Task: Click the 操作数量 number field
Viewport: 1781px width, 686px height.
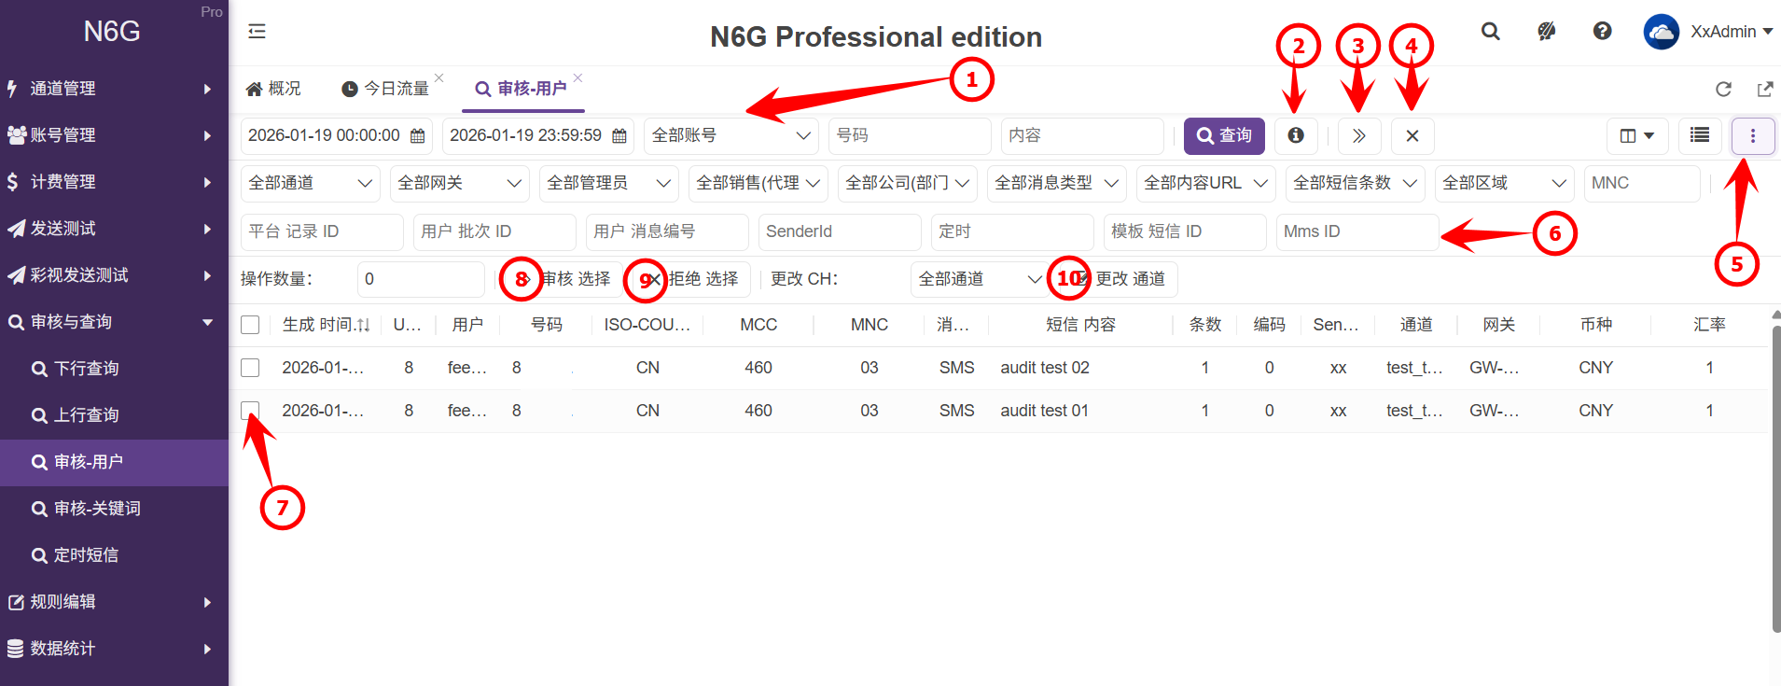Action: tap(421, 279)
